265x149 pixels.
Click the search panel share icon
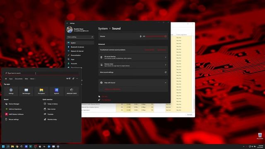pyautogui.click(x=73, y=79)
